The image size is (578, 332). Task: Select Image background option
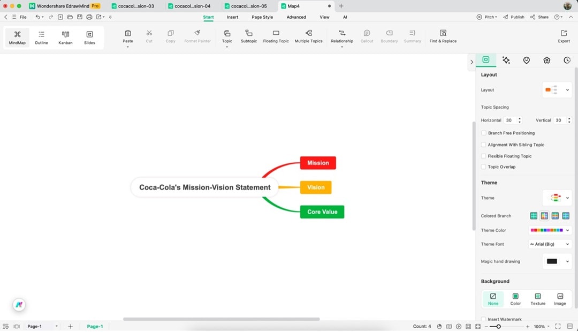pyautogui.click(x=560, y=299)
